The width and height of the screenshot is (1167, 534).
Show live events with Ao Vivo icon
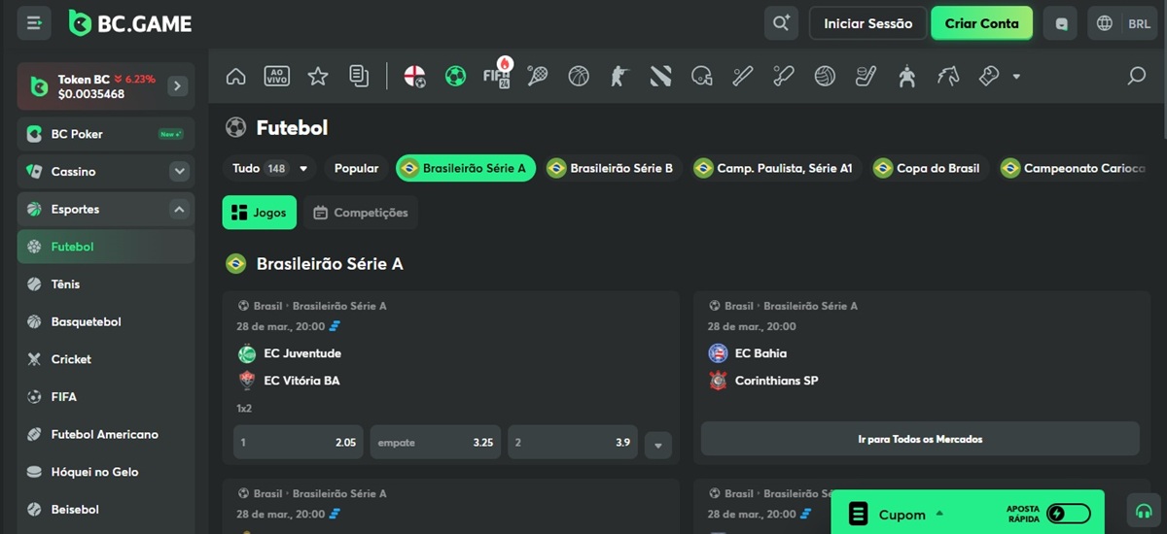click(x=277, y=76)
